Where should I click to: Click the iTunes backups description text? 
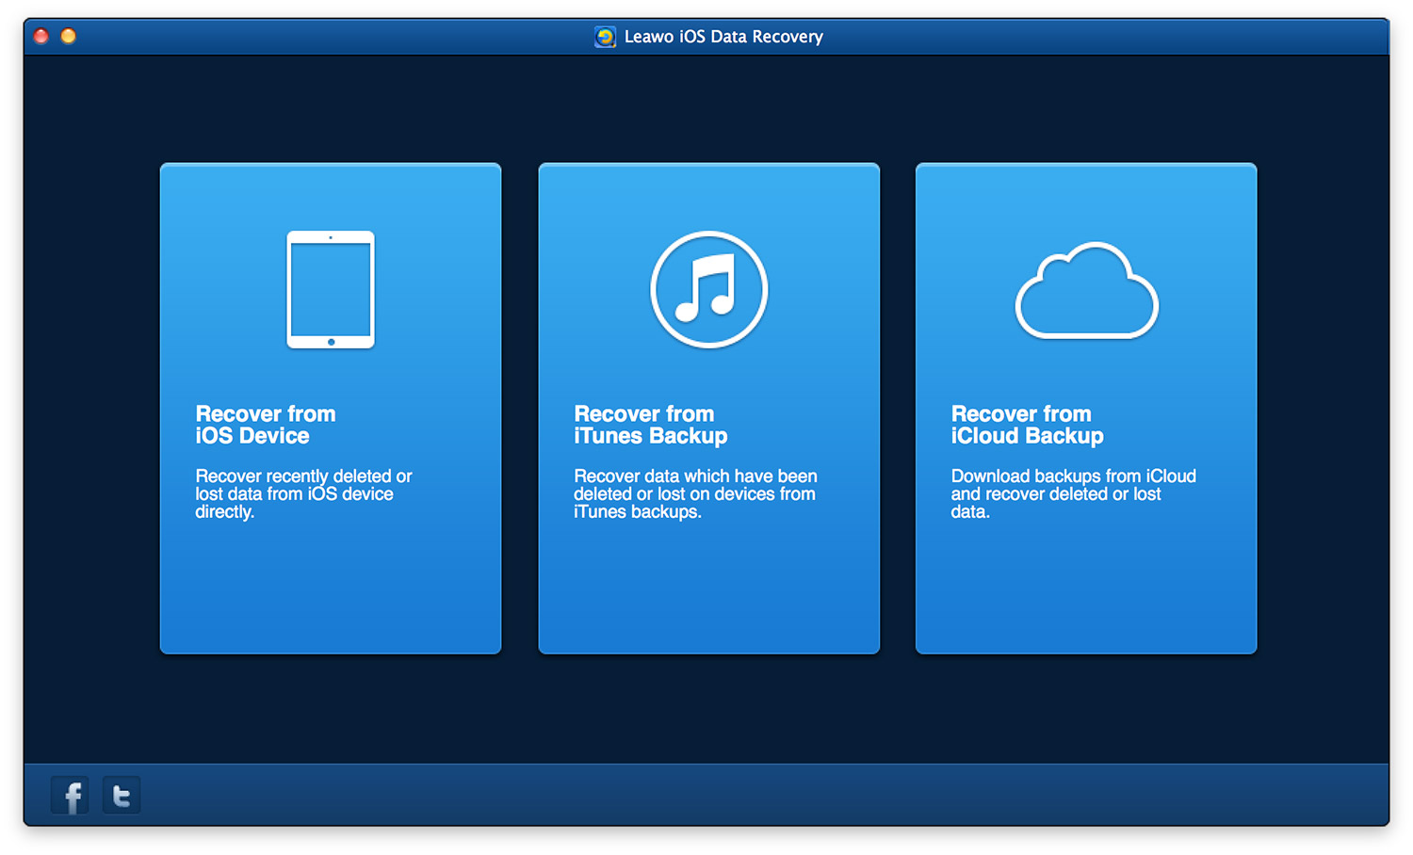pos(695,493)
